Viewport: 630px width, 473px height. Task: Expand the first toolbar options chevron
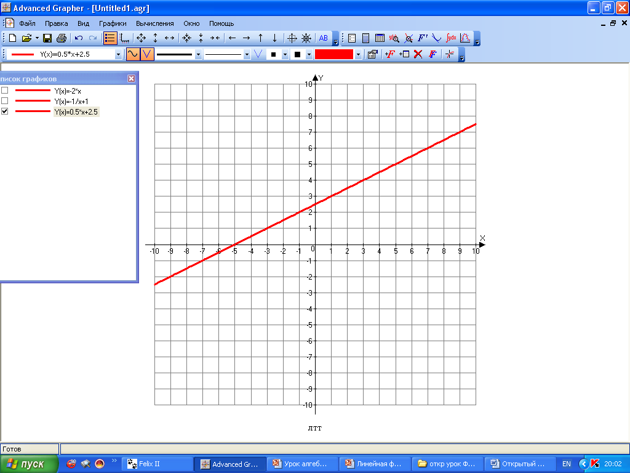coord(336,39)
